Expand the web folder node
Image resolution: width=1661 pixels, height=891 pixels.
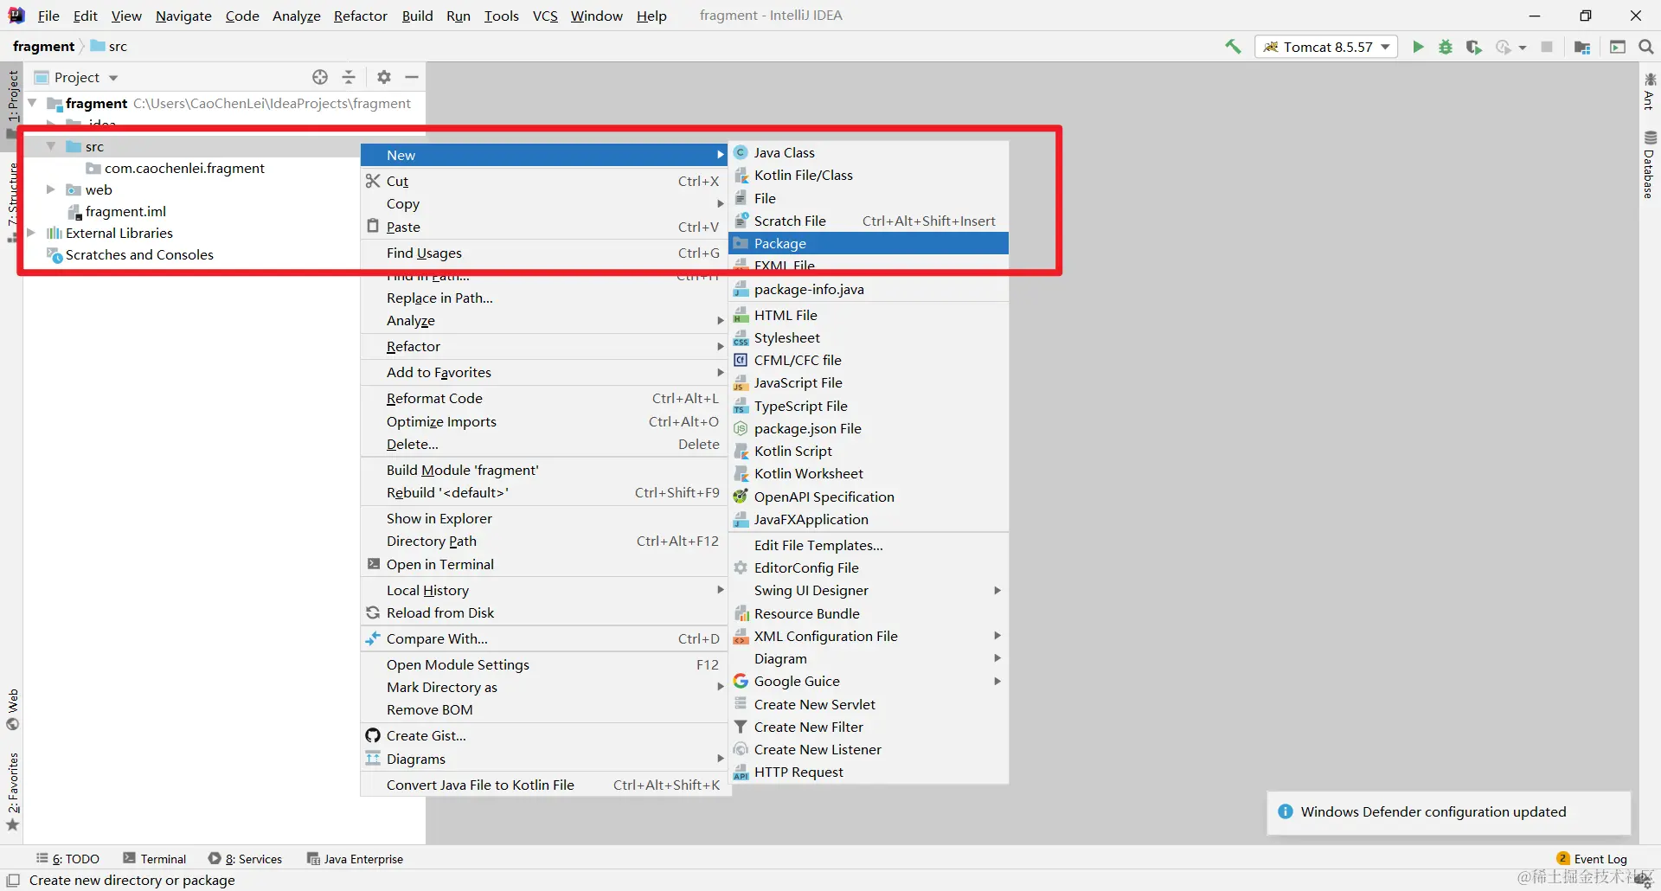point(51,189)
